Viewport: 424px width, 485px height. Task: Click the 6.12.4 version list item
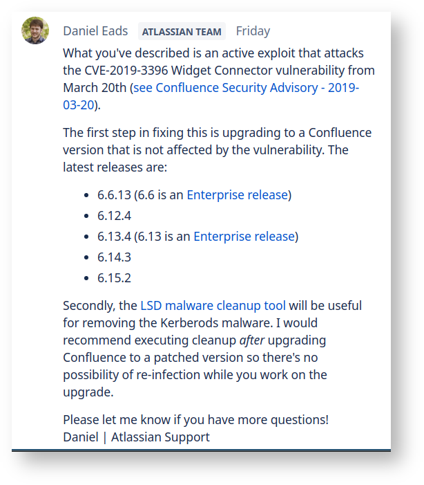114,216
